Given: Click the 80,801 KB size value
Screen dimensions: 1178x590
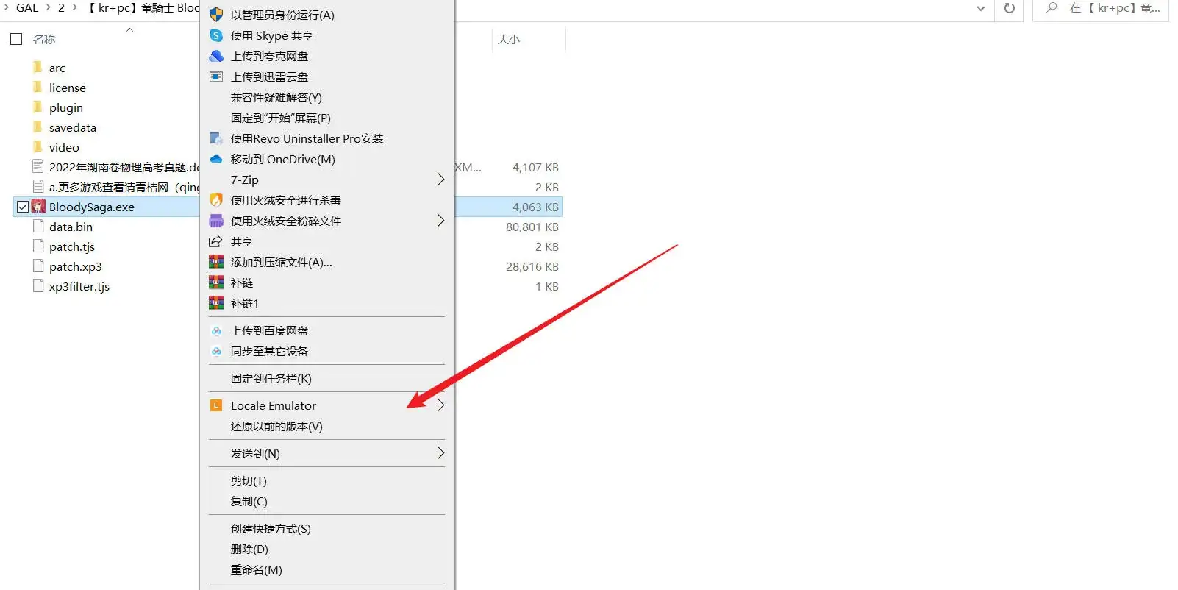Looking at the screenshot, I should 532,227.
